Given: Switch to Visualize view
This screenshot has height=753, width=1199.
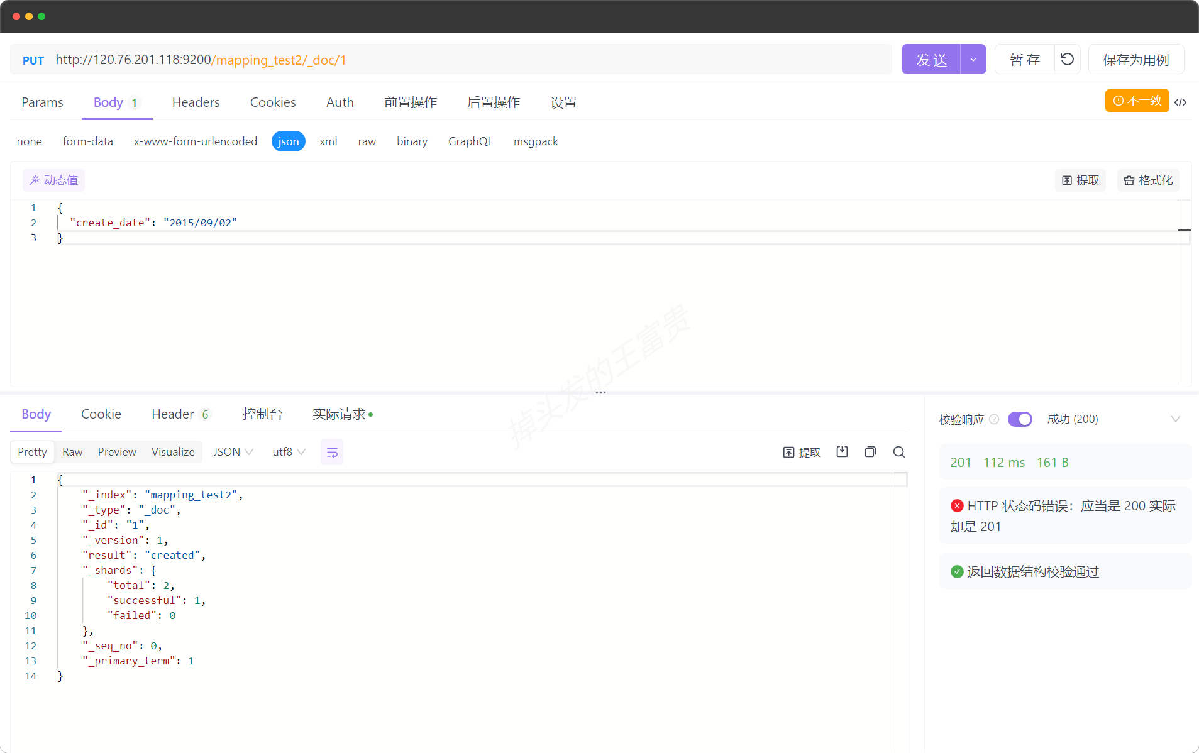Looking at the screenshot, I should point(173,452).
